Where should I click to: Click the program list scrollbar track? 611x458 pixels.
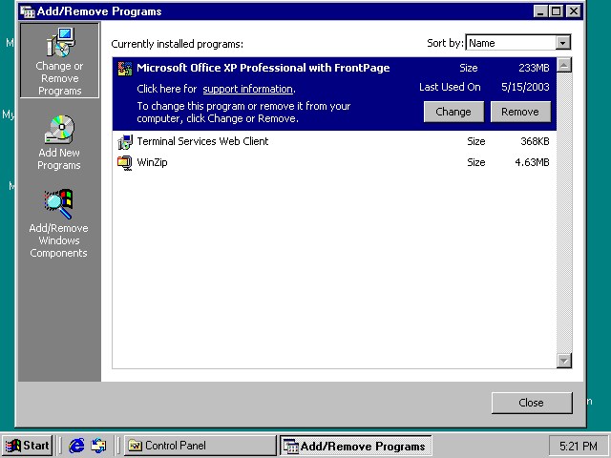click(564, 213)
